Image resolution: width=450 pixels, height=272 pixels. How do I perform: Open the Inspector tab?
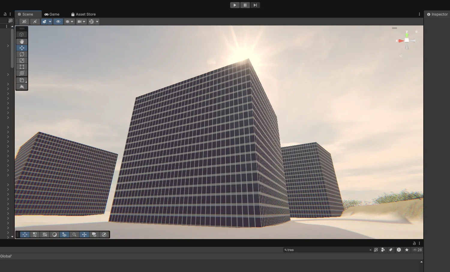click(437, 14)
